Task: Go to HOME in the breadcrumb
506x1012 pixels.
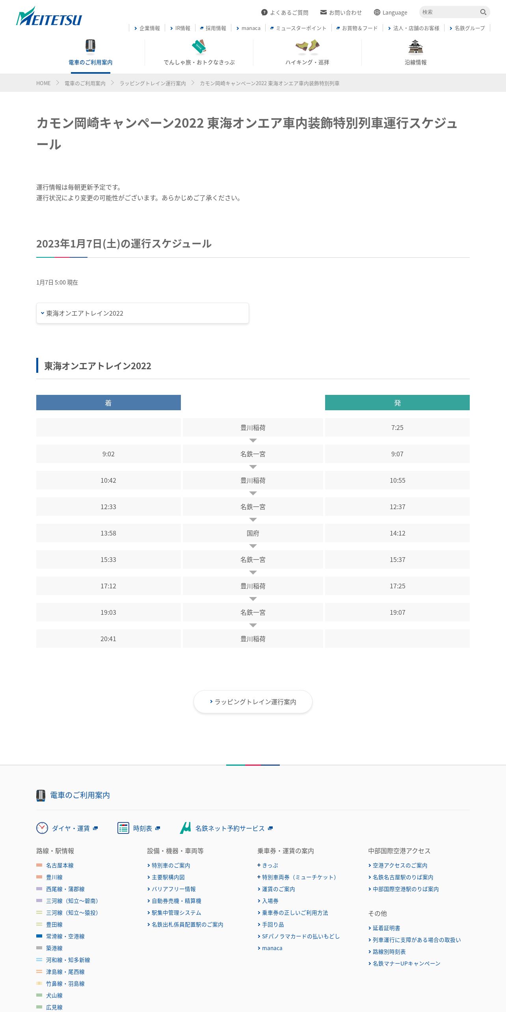Action: [43, 83]
